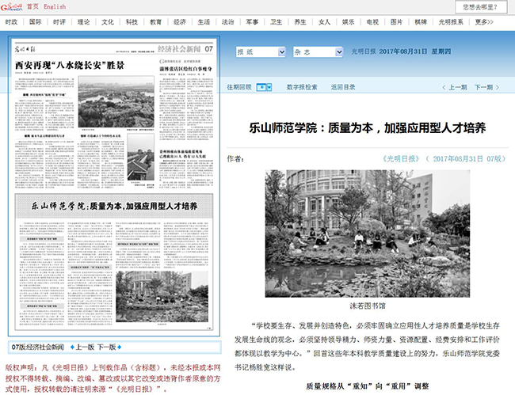Switch to English version link
Screen dimensions: 515x395
(55, 6)
